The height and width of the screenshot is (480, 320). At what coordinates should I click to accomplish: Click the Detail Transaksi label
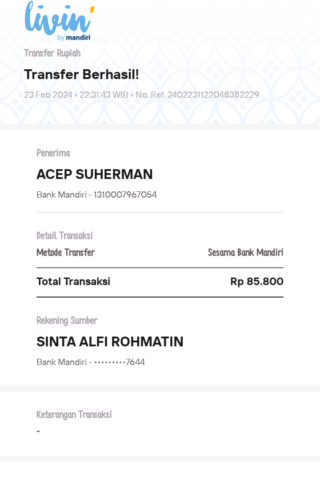click(64, 236)
